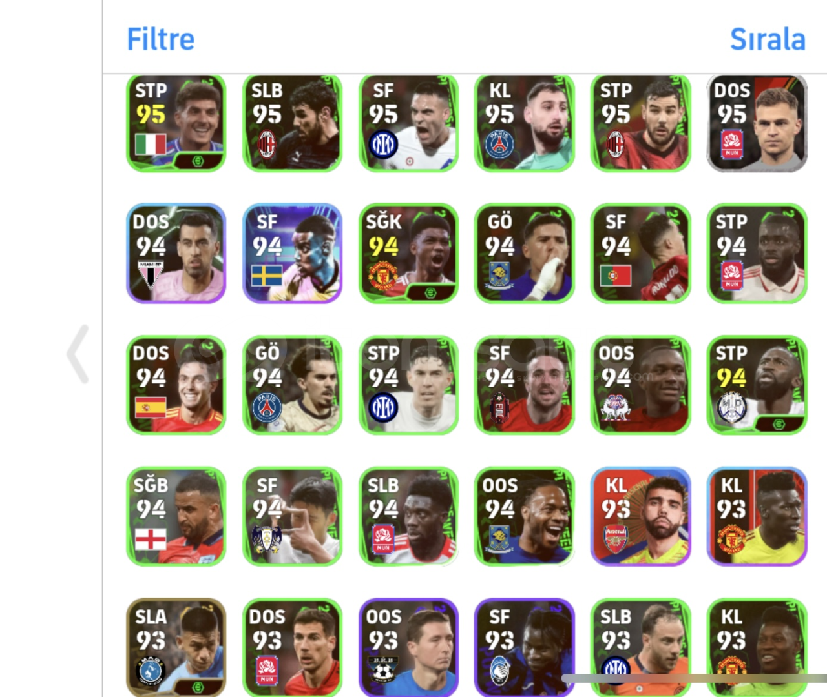The width and height of the screenshot is (827, 697).
Task: Select the KL 95 PSG goalkeeper card
Action: [x=524, y=123]
